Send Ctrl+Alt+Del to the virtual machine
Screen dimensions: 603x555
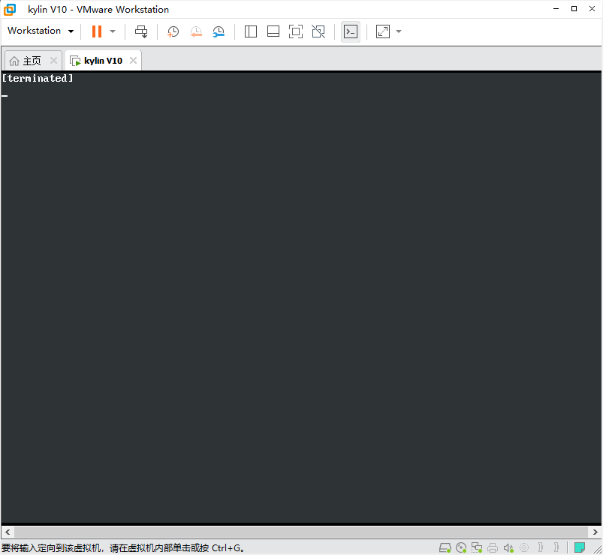tap(141, 31)
